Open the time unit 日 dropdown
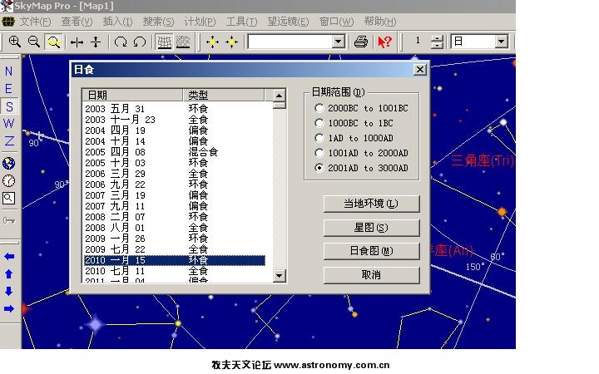 click(x=501, y=42)
